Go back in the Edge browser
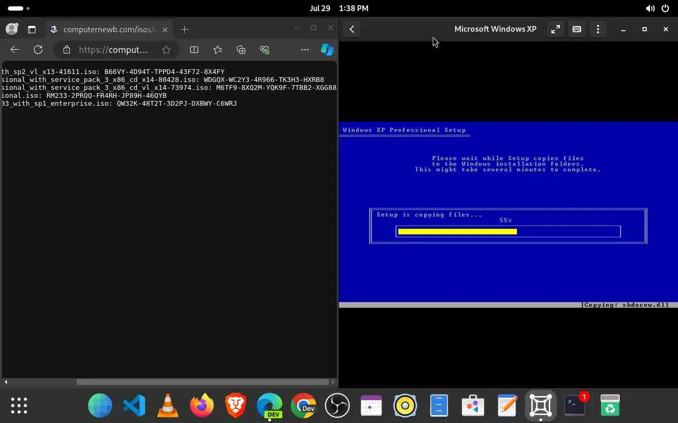 (15, 50)
